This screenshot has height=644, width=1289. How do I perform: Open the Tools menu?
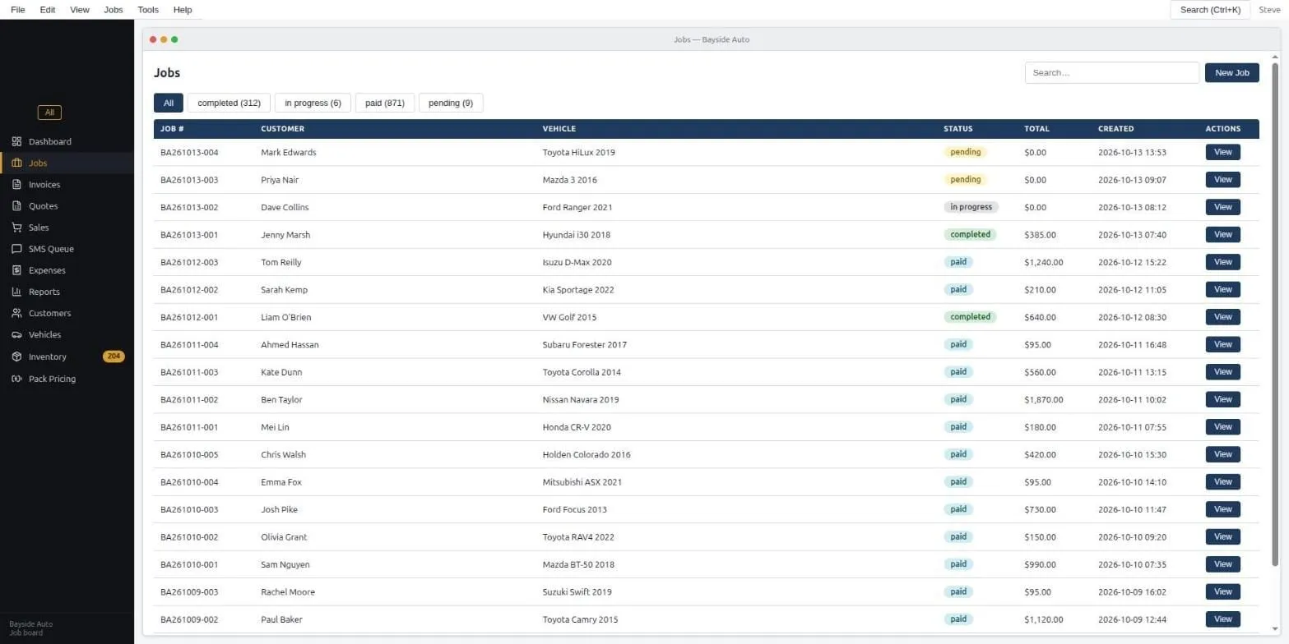tap(148, 10)
